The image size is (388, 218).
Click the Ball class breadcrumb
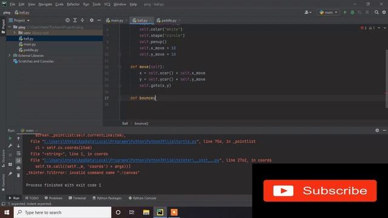125,124
